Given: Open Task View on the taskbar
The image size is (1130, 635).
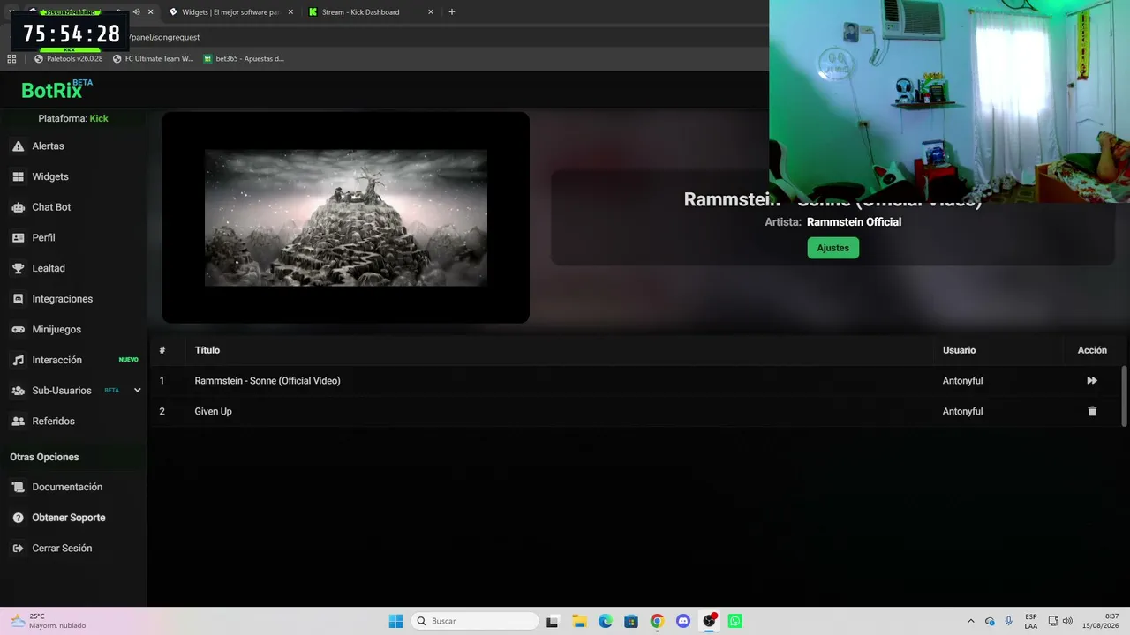Looking at the screenshot, I should pos(553,621).
